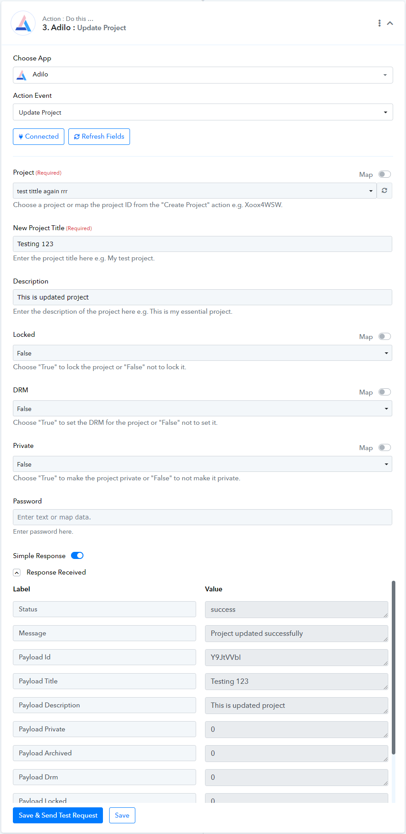Click Refresh Fields button
This screenshot has width=406, height=834.
tap(99, 136)
